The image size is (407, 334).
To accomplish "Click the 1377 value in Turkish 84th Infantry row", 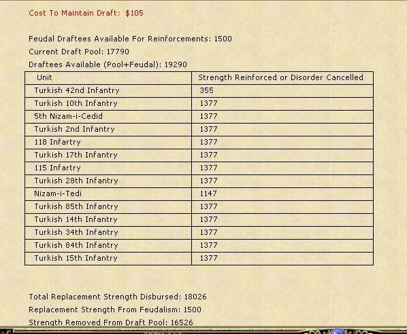I will tap(208, 245).
